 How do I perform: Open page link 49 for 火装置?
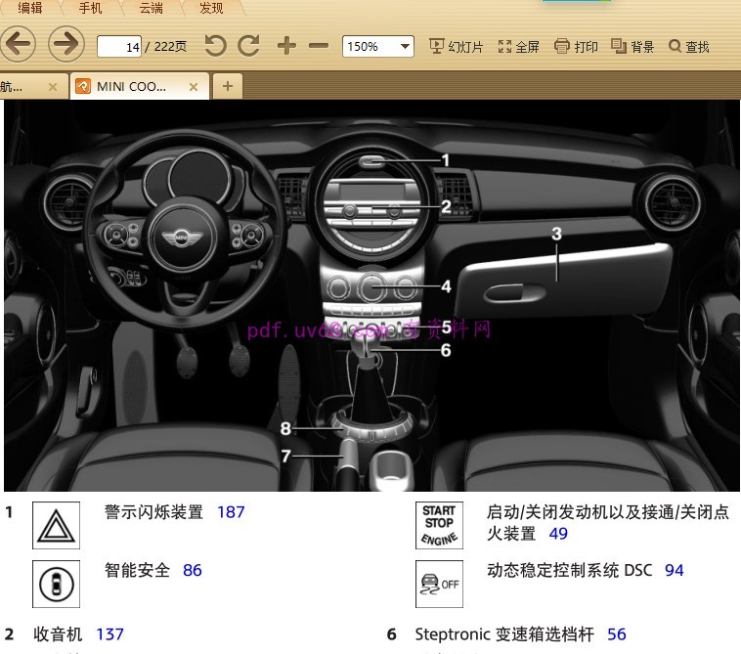click(558, 534)
